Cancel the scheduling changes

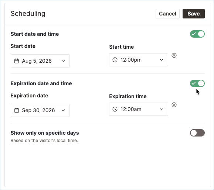pyautogui.click(x=167, y=14)
